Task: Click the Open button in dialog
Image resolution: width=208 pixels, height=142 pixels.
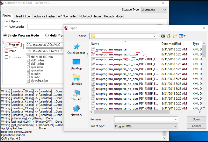Action: coord(196,119)
